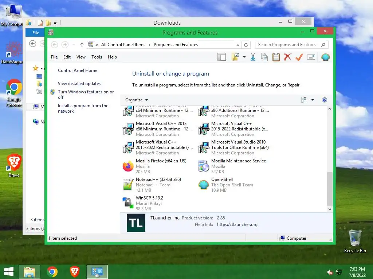This screenshot has width=373, height=279.
Task: Click the Copy toolbar icon
Action: (x=264, y=57)
